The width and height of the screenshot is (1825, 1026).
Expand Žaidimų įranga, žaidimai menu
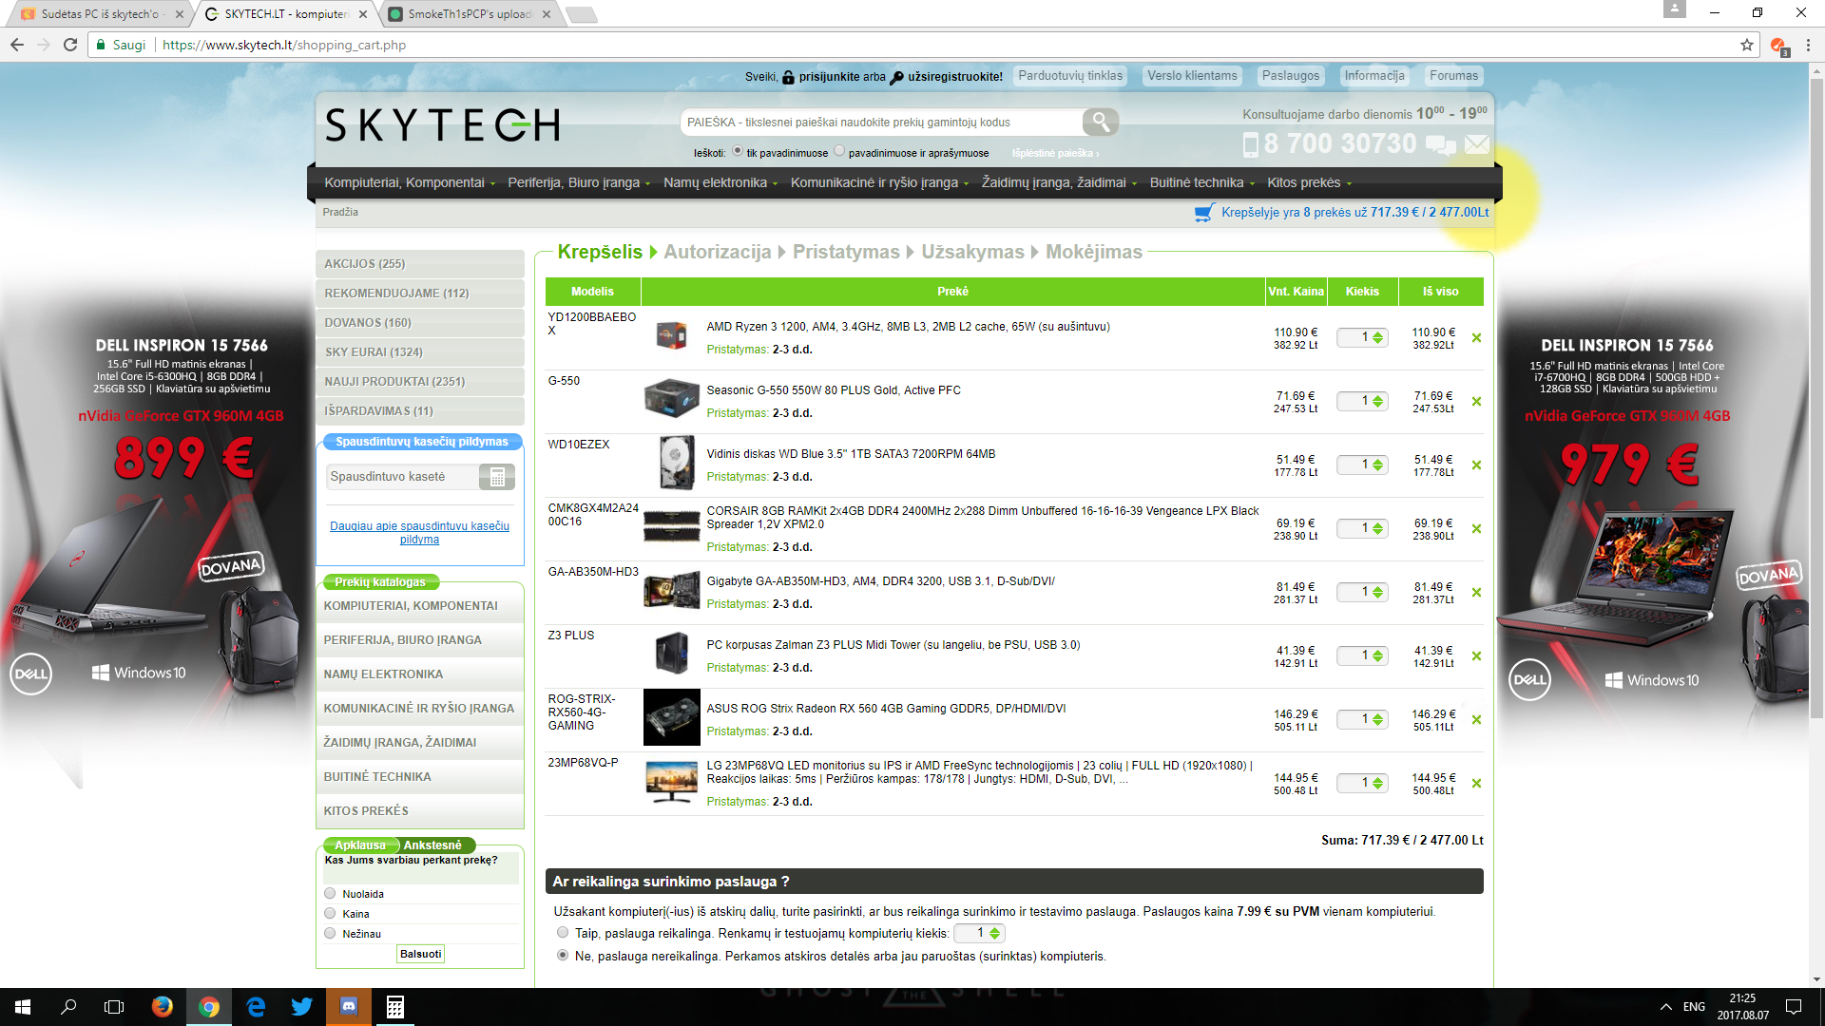pyautogui.click(x=1059, y=182)
